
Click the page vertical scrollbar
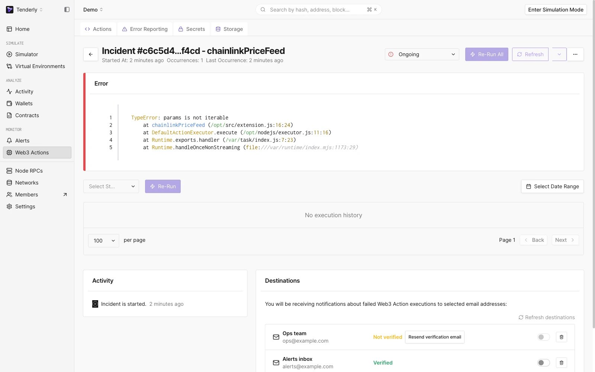pos(593,164)
